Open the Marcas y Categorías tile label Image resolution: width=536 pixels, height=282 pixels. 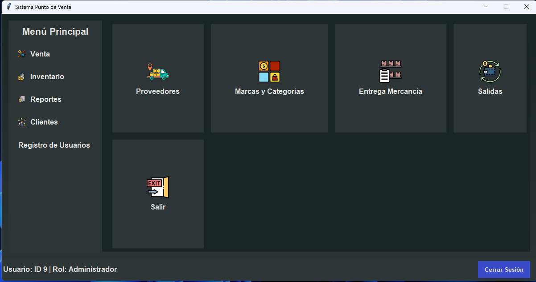tap(269, 91)
